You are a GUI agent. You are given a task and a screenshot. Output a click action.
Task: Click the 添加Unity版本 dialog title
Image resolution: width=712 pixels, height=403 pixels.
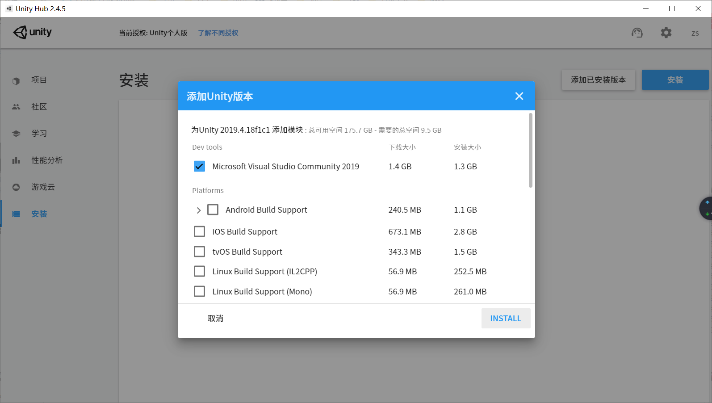point(220,97)
